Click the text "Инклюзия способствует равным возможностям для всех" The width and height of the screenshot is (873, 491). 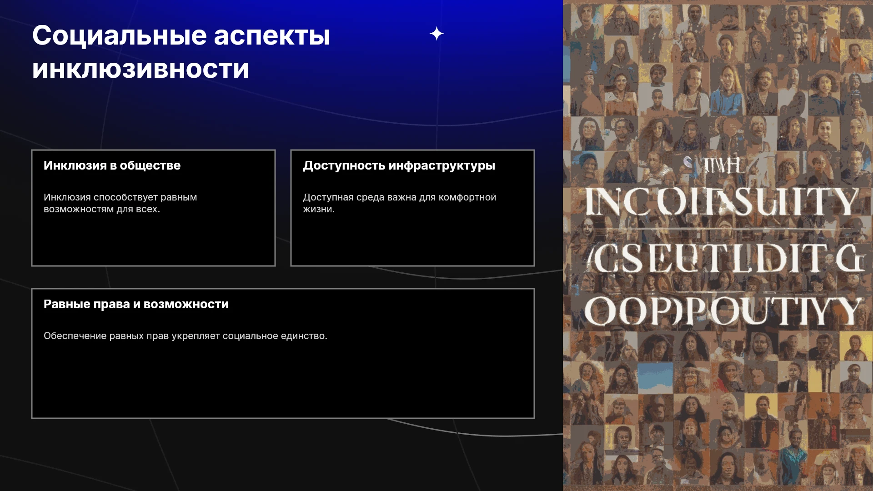120,203
